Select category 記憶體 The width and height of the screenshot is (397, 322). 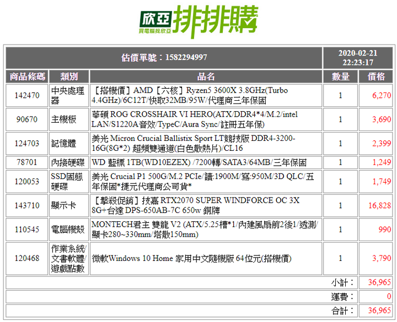pos(63,143)
